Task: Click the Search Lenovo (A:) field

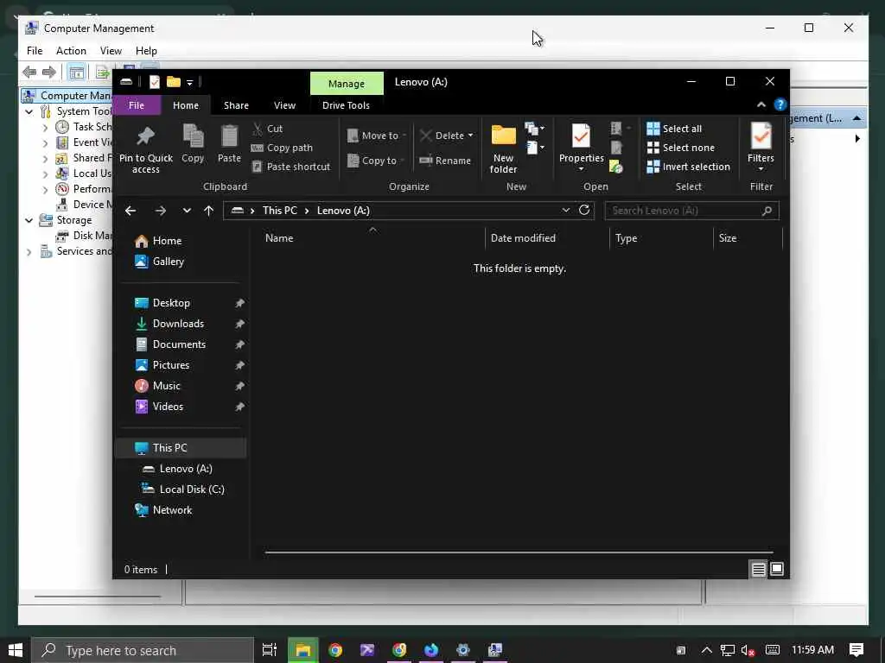Action: point(692,211)
